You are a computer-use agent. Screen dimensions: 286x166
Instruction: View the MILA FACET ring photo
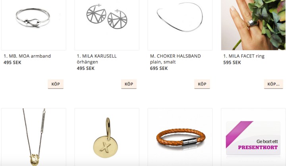coord(253,25)
